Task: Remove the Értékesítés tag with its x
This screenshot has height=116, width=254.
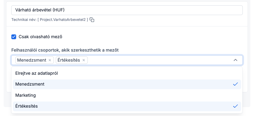Action: (84, 60)
